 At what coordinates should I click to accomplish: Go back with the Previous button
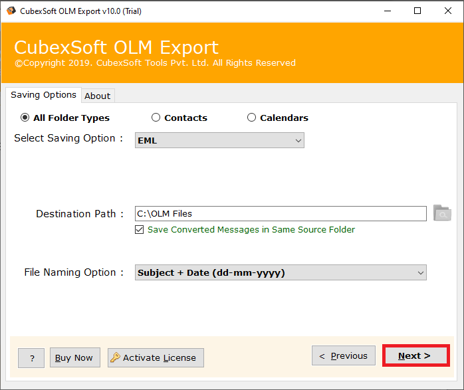coord(343,355)
